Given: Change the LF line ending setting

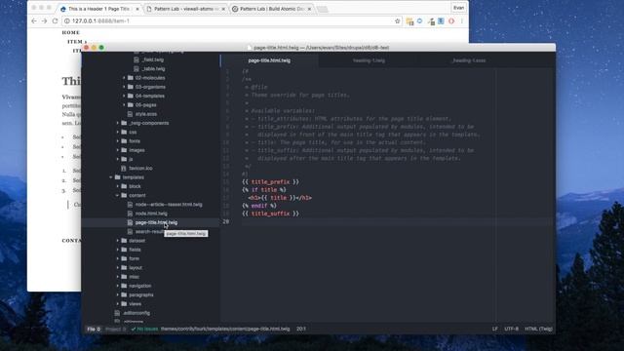Looking at the screenshot, I should click(494, 330).
